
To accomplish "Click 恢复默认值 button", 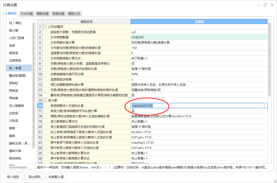I will pyautogui.click(x=56, y=177).
